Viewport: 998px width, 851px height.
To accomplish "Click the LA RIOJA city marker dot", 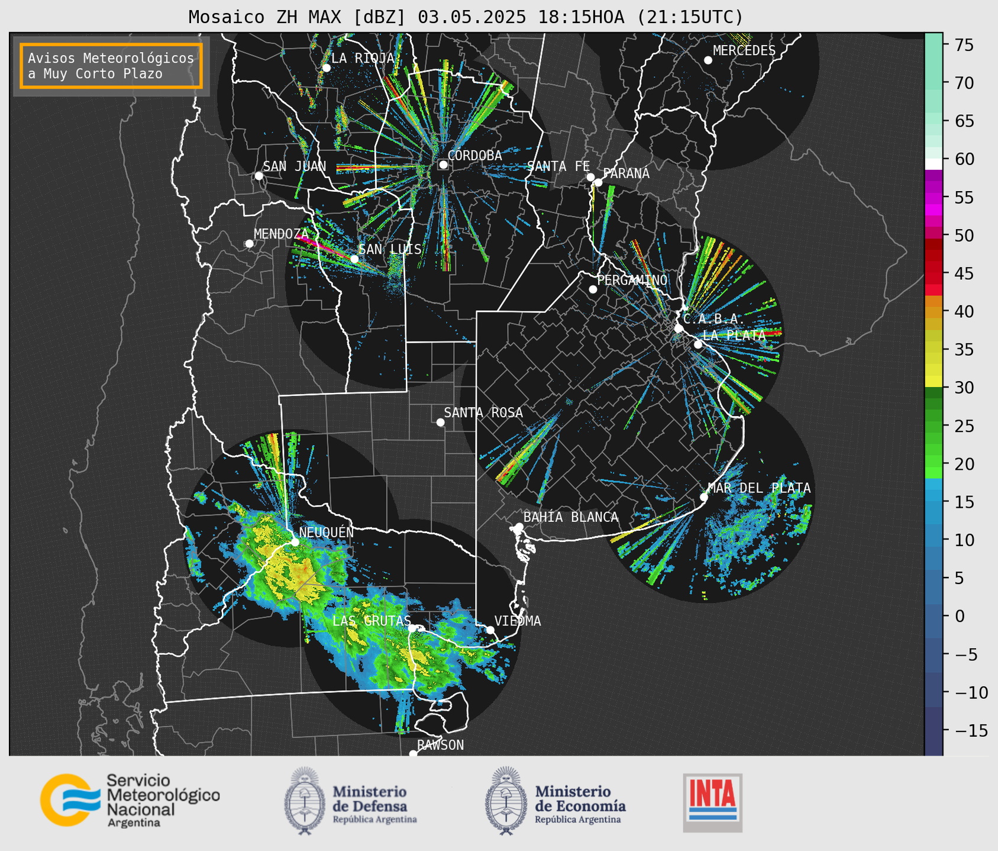I will (326, 68).
